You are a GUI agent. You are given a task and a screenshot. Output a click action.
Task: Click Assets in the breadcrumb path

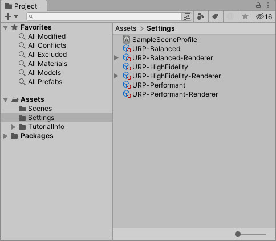tap(126, 28)
